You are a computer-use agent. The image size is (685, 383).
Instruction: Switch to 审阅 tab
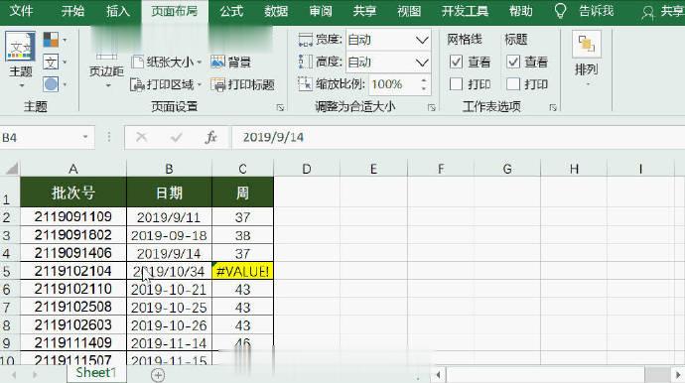point(321,11)
